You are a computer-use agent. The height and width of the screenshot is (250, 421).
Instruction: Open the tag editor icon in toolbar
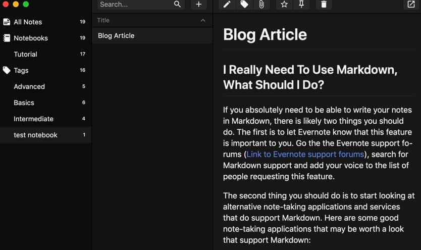coord(244,5)
